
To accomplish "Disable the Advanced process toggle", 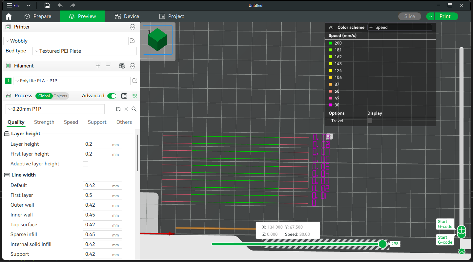I will pos(112,96).
